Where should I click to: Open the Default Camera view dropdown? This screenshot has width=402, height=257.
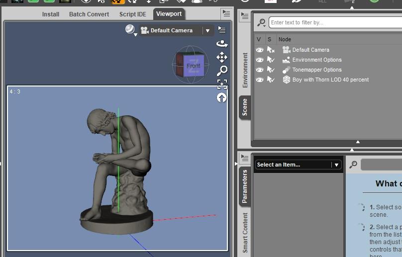(177, 30)
